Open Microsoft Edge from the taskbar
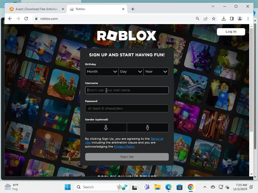The image size is (258, 193). pos(169,187)
